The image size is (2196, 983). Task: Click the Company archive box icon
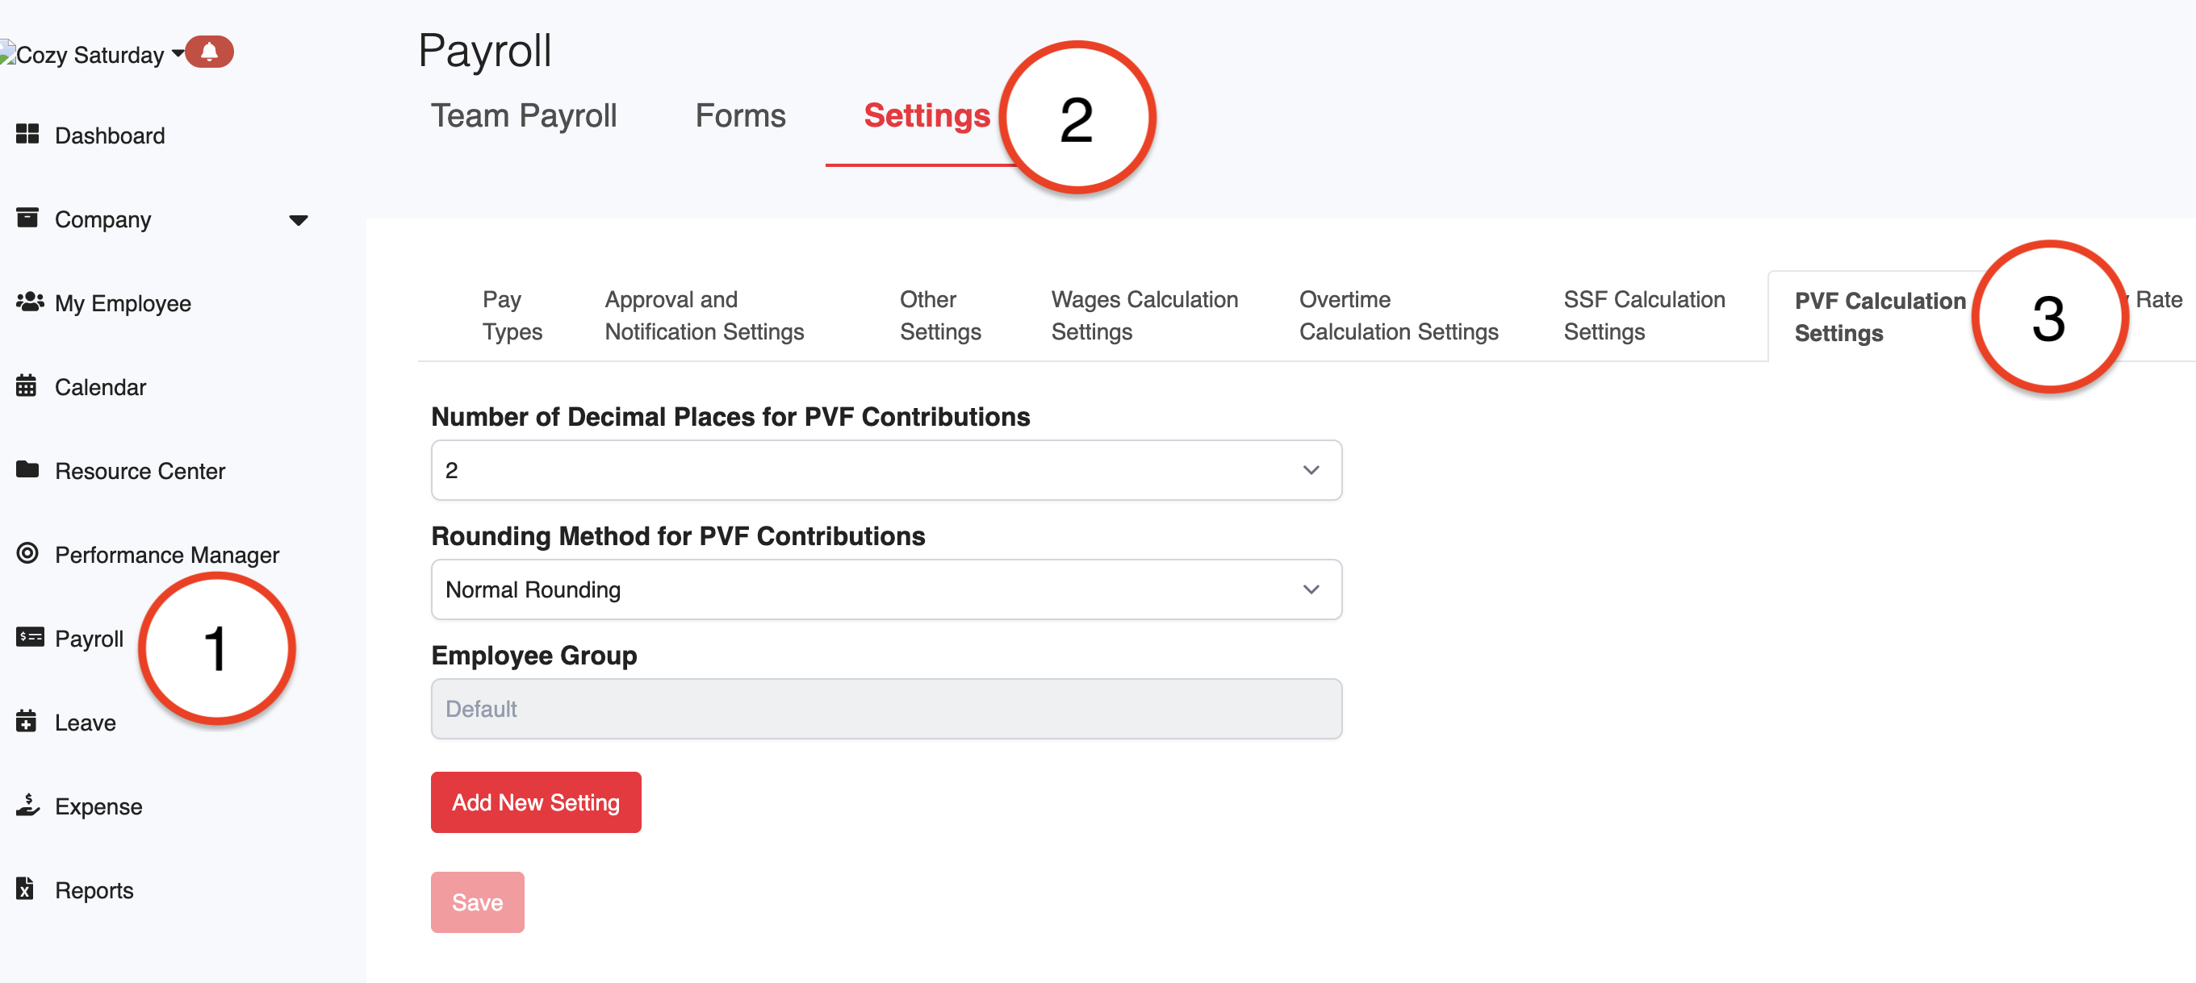pyautogui.click(x=27, y=218)
